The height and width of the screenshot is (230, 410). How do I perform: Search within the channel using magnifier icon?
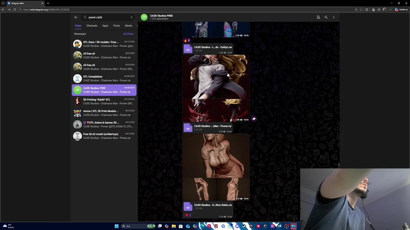click(326, 17)
